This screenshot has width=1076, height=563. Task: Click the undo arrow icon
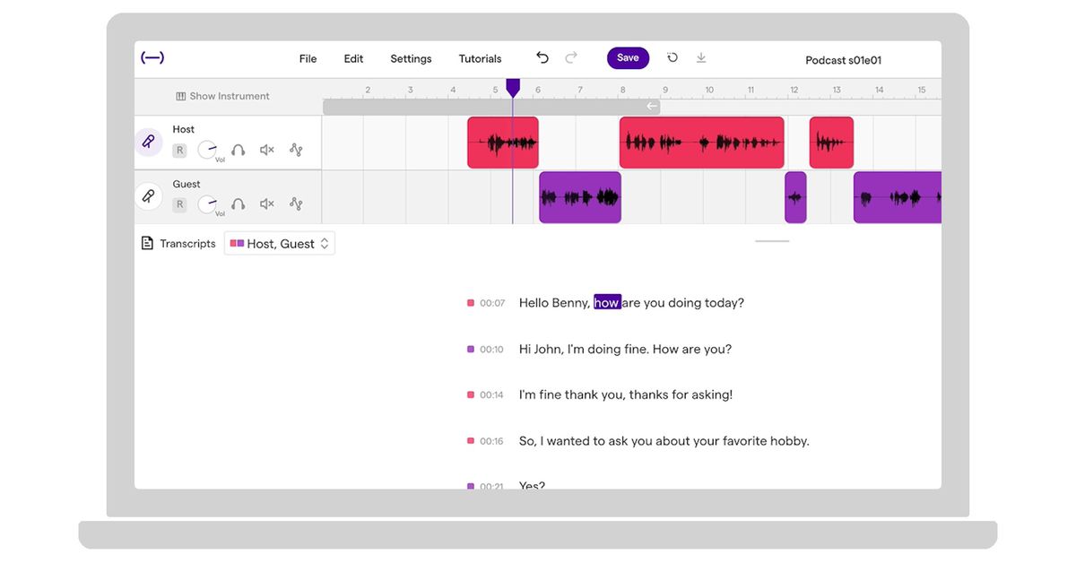[x=542, y=58]
